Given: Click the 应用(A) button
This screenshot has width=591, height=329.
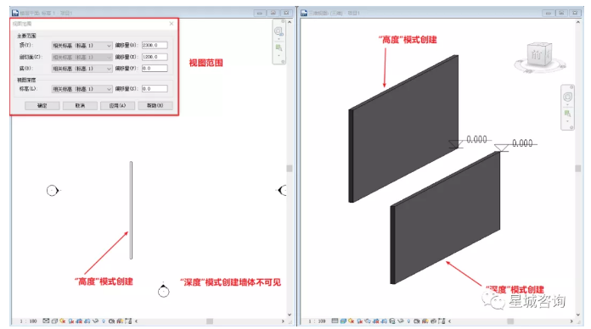Looking at the screenshot, I should pos(117,106).
